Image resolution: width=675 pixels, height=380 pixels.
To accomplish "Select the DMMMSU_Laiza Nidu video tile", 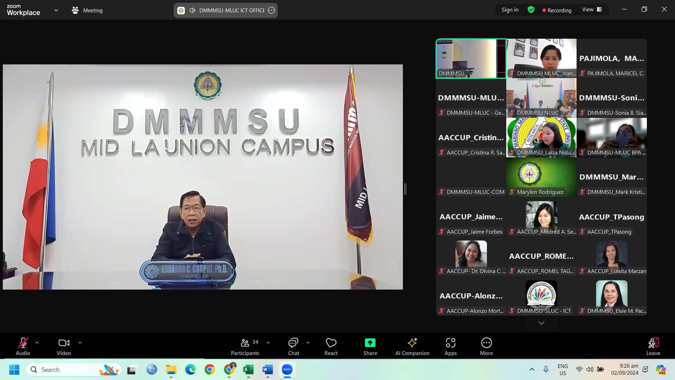I will click(x=541, y=138).
